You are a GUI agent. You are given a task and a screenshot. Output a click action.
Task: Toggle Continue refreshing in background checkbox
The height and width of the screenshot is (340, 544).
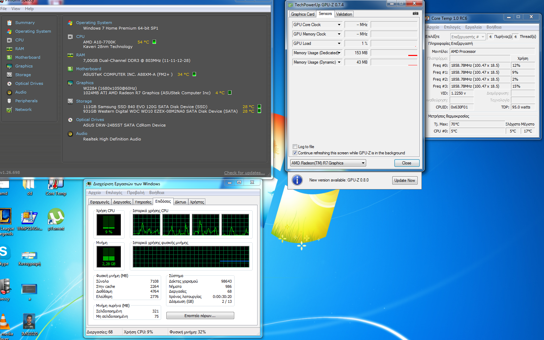tap(295, 153)
